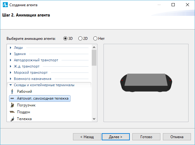Select the 3D animation radio button

(65, 39)
